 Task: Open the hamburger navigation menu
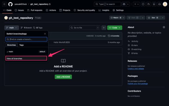(4, 4)
